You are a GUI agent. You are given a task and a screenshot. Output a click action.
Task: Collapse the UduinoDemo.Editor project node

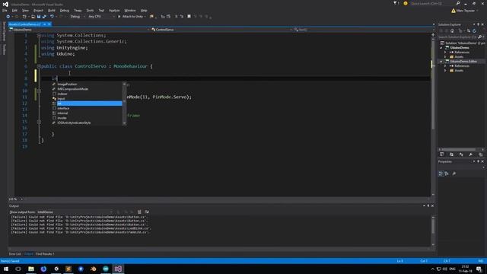tap(441, 62)
